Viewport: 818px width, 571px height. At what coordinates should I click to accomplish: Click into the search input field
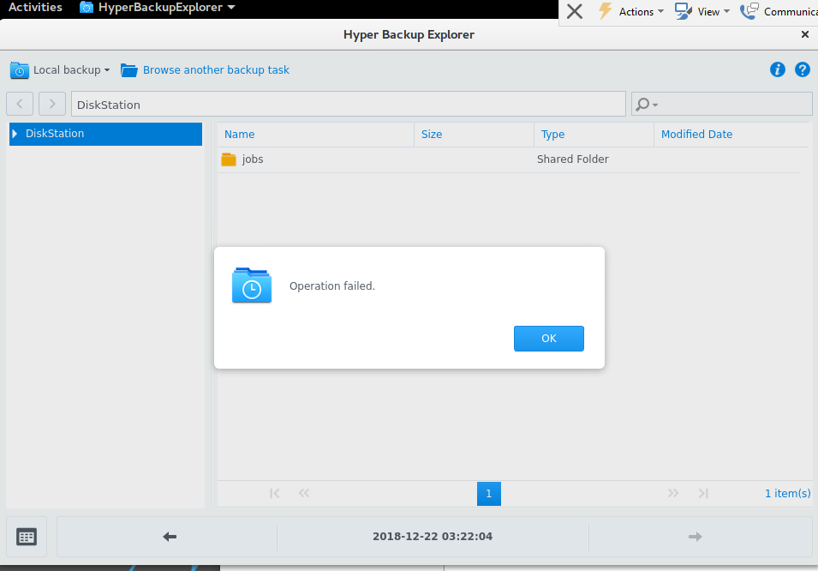click(x=735, y=104)
